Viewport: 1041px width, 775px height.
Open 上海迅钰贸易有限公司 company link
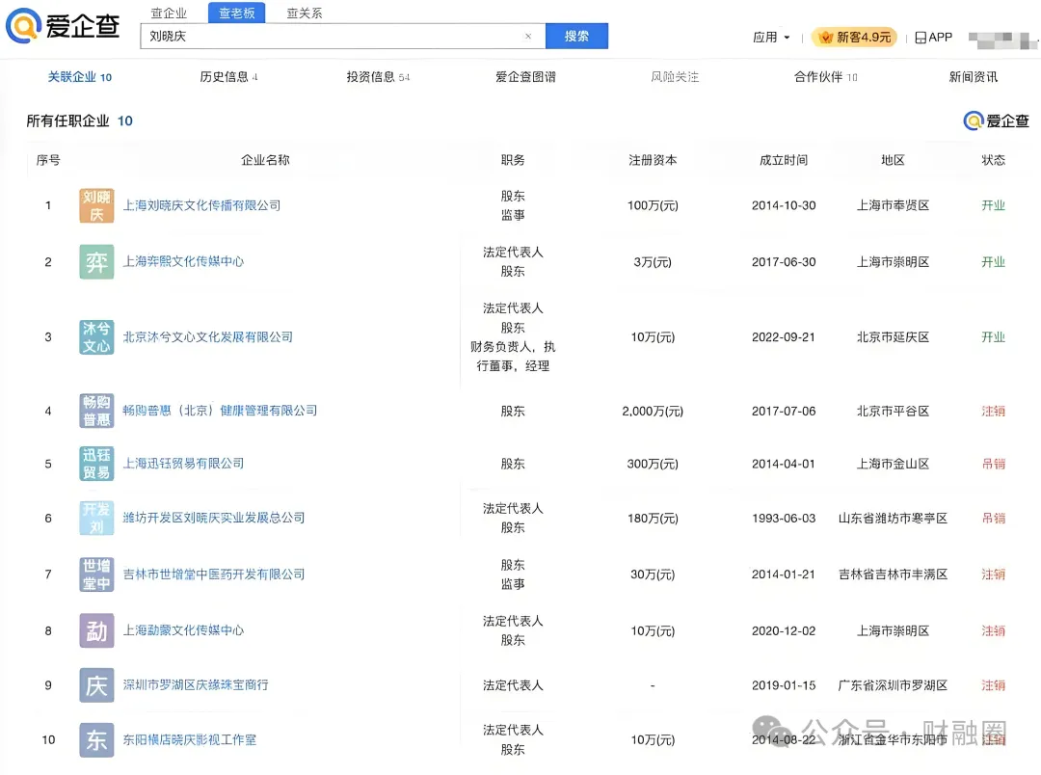coord(183,464)
